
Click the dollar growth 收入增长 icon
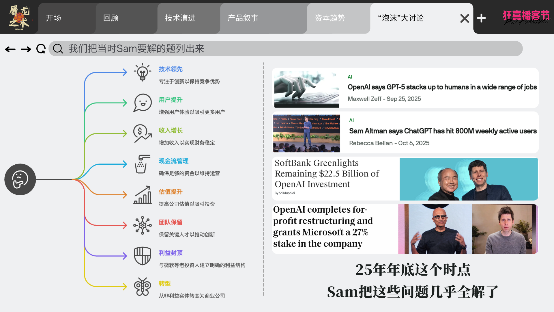(x=142, y=133)
